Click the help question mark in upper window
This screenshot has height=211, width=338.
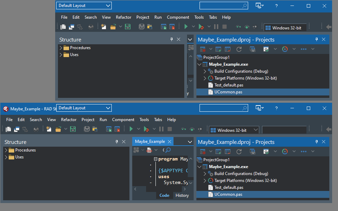276,6
